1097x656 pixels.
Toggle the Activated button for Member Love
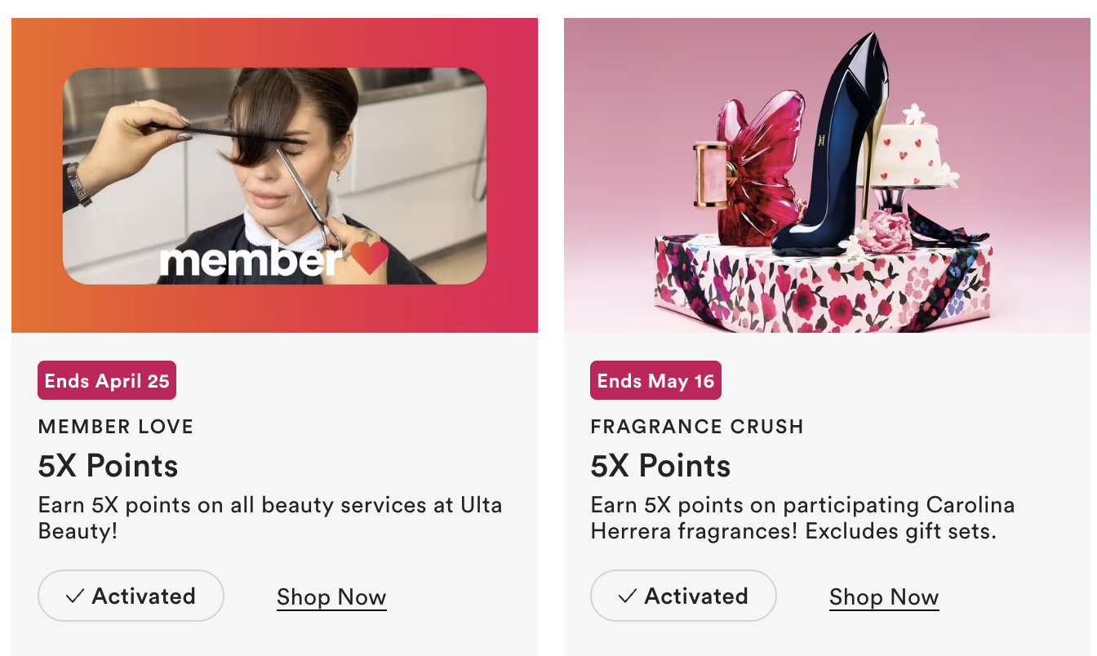coord(131,596)
